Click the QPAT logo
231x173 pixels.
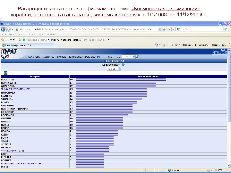9,54
